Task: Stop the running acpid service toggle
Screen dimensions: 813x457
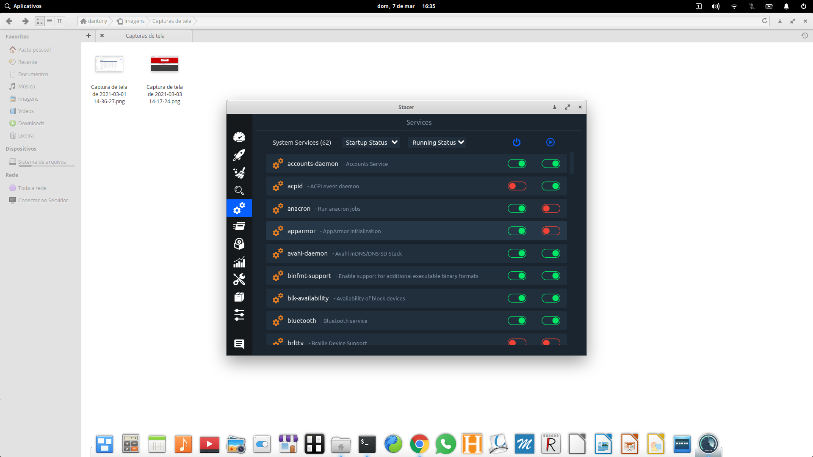Action: (x=551, y=186)
